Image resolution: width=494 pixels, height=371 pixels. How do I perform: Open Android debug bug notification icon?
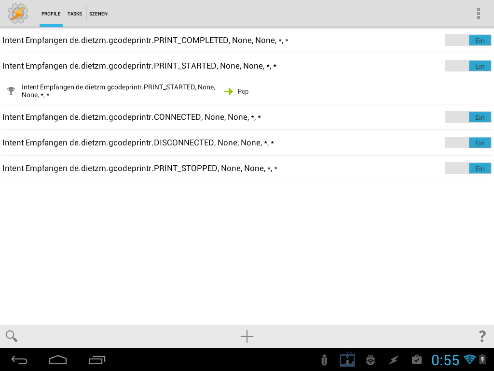(x=370, y=360)
